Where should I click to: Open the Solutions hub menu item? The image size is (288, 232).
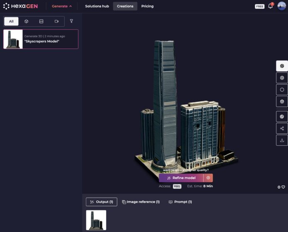pos(97,6)
